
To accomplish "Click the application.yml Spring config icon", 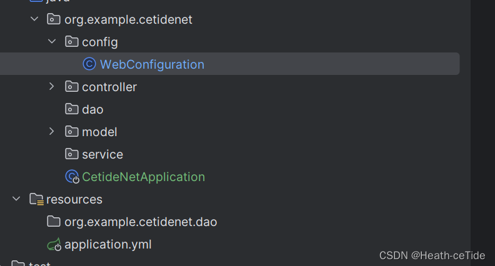I will (x=54, y=245).
